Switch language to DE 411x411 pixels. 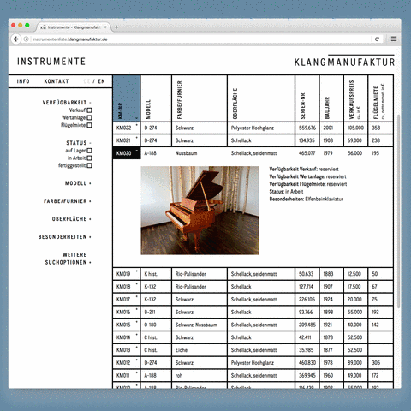86,81
